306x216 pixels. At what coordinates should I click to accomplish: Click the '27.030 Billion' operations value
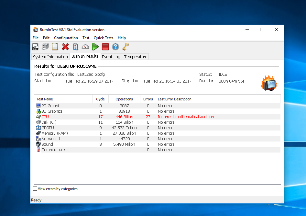[x=124, y=133]
